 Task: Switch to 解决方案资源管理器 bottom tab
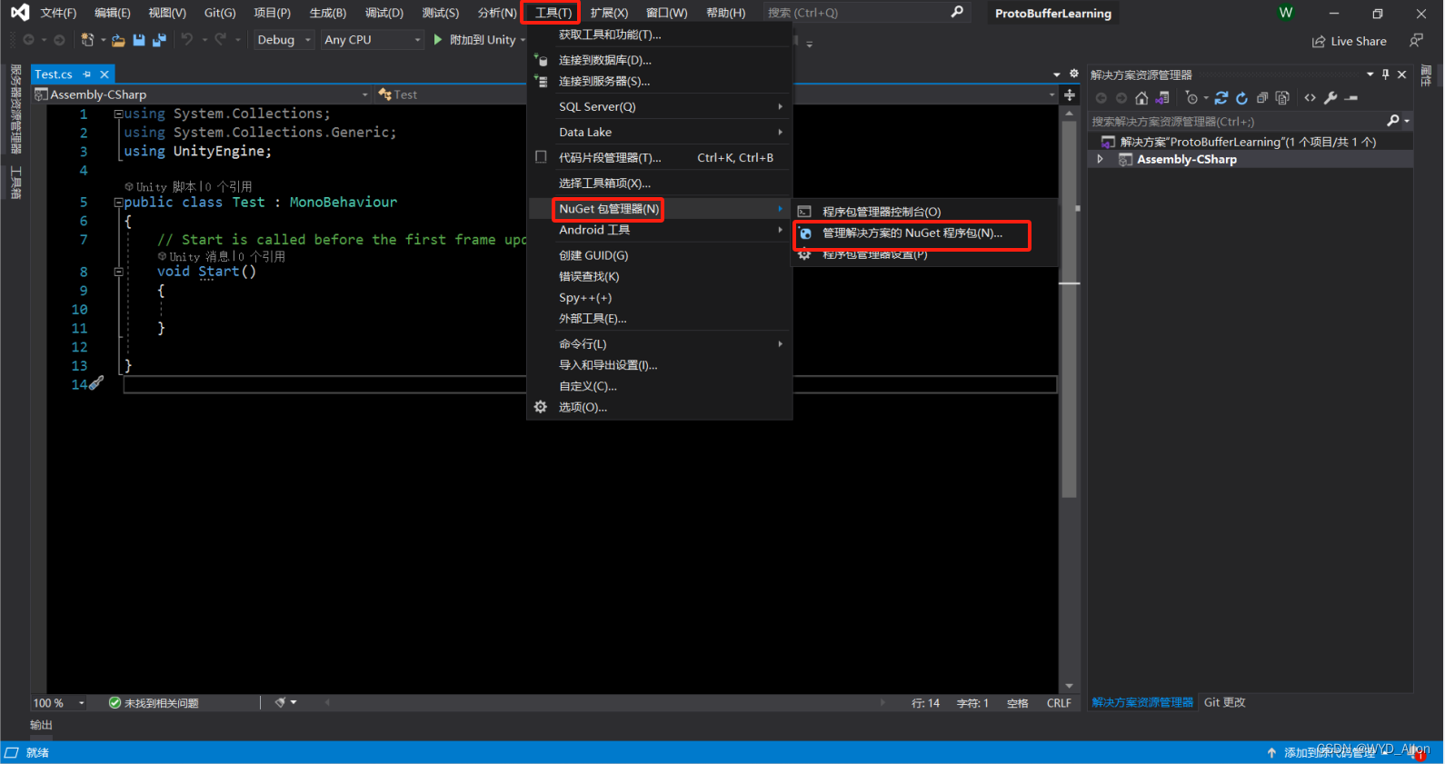click(1142, 702)
